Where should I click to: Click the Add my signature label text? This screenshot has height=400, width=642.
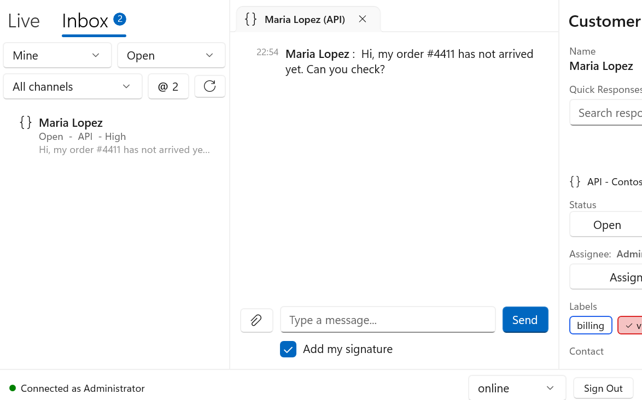tap(348, 349)
